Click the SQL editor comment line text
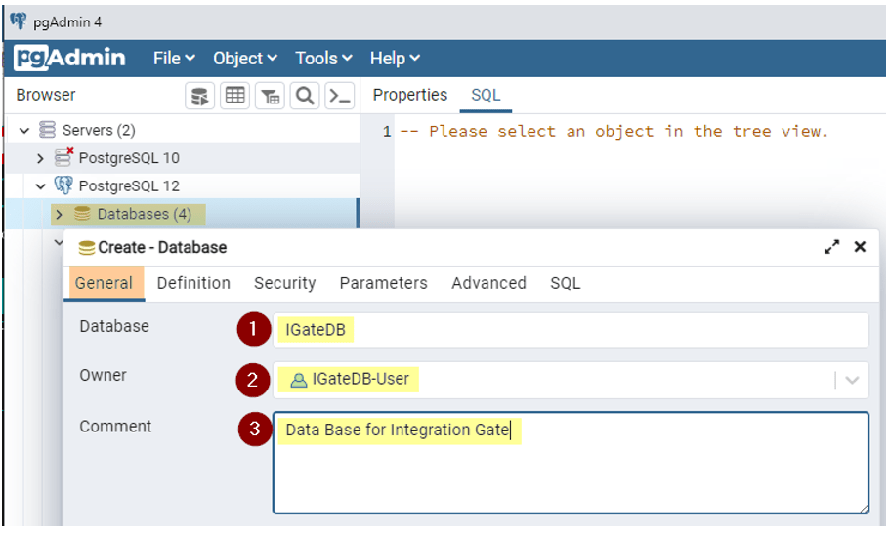Image resolution: width=889 pixels, height=534 pixels. coord(614,132)
